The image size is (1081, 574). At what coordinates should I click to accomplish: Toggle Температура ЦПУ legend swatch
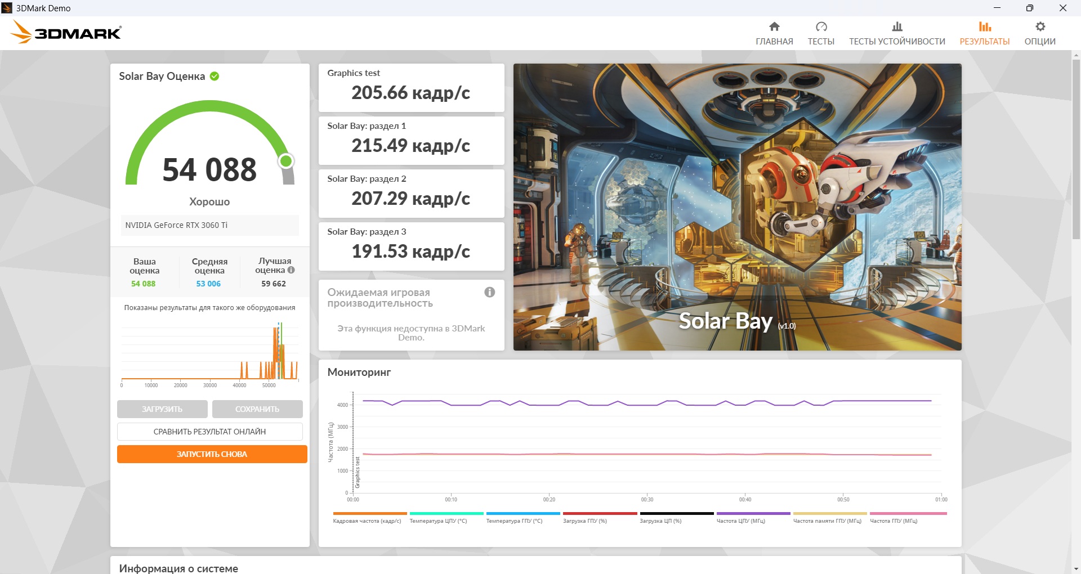(x=446, y=513)
